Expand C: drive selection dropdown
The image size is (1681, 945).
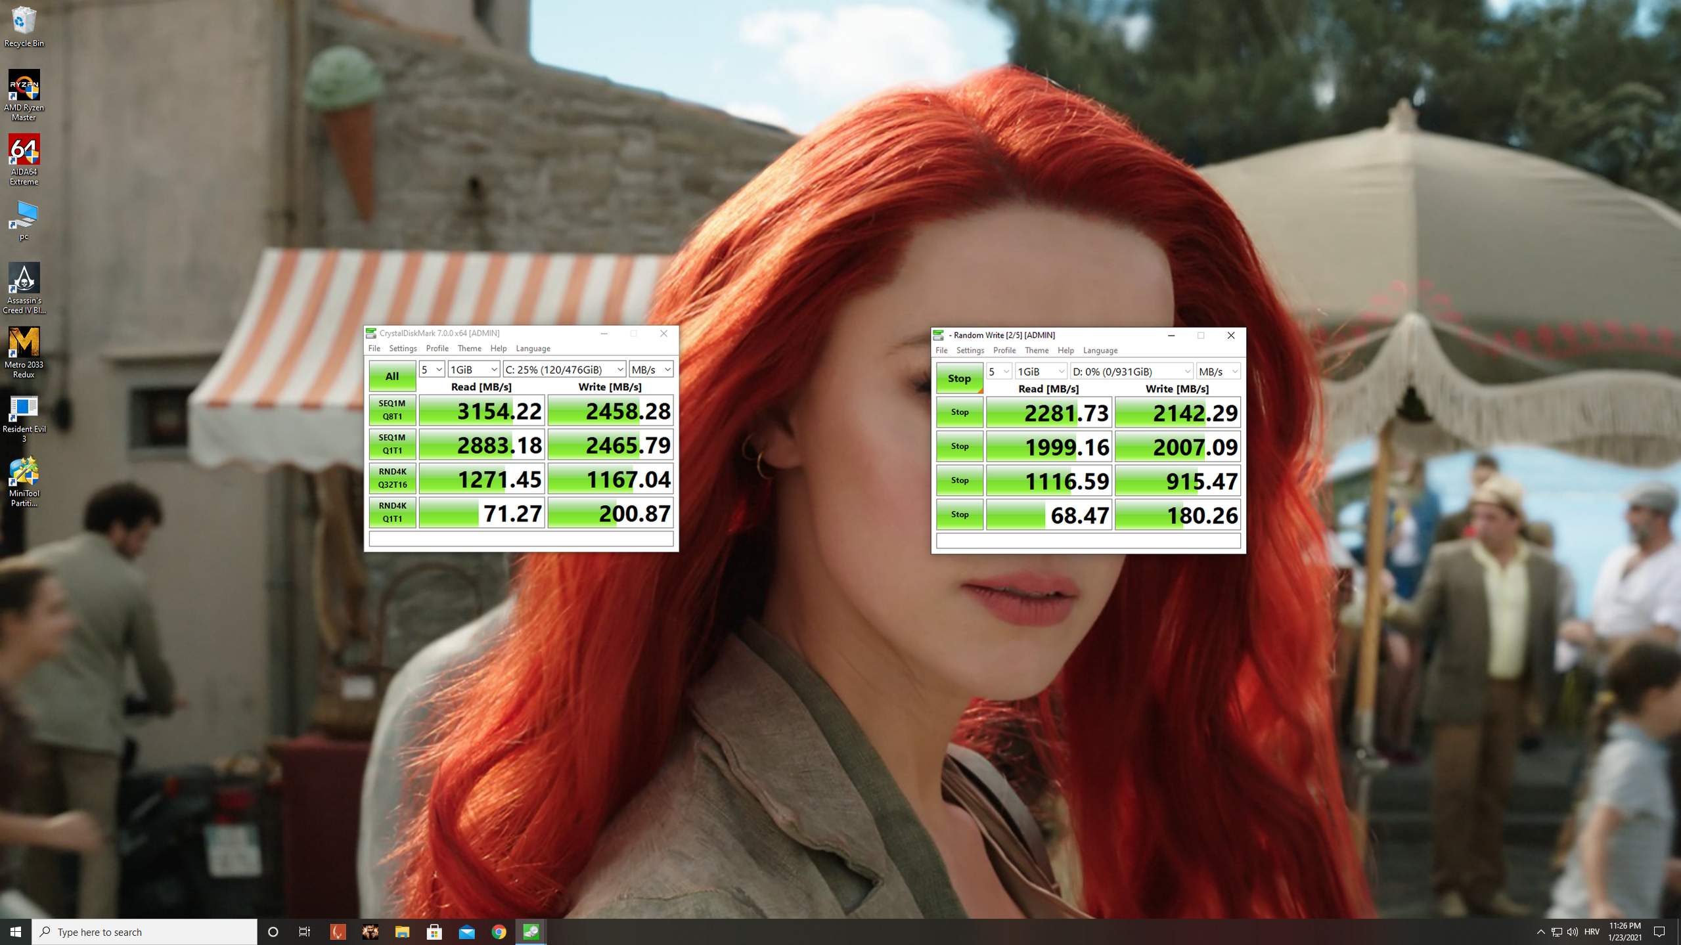[x=564, y=369]
